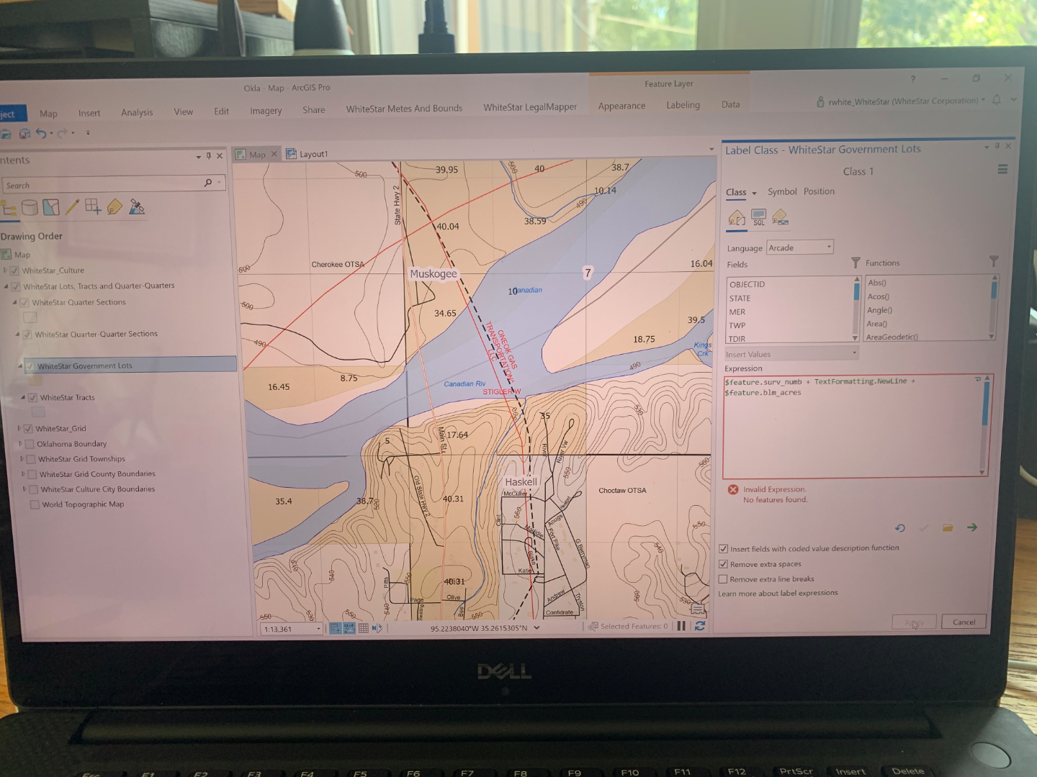Import expression from file folder icon

(948, 528)
